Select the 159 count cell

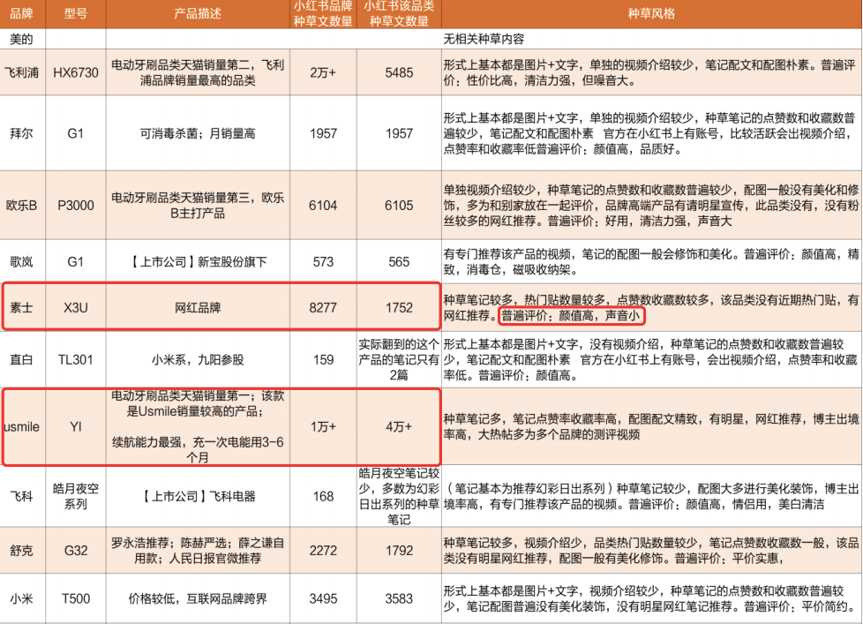[x=323, y=360]
